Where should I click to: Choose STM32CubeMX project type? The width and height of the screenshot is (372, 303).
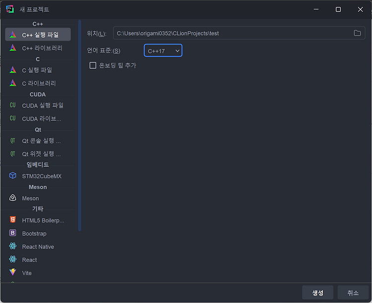[x=38, y=176]
